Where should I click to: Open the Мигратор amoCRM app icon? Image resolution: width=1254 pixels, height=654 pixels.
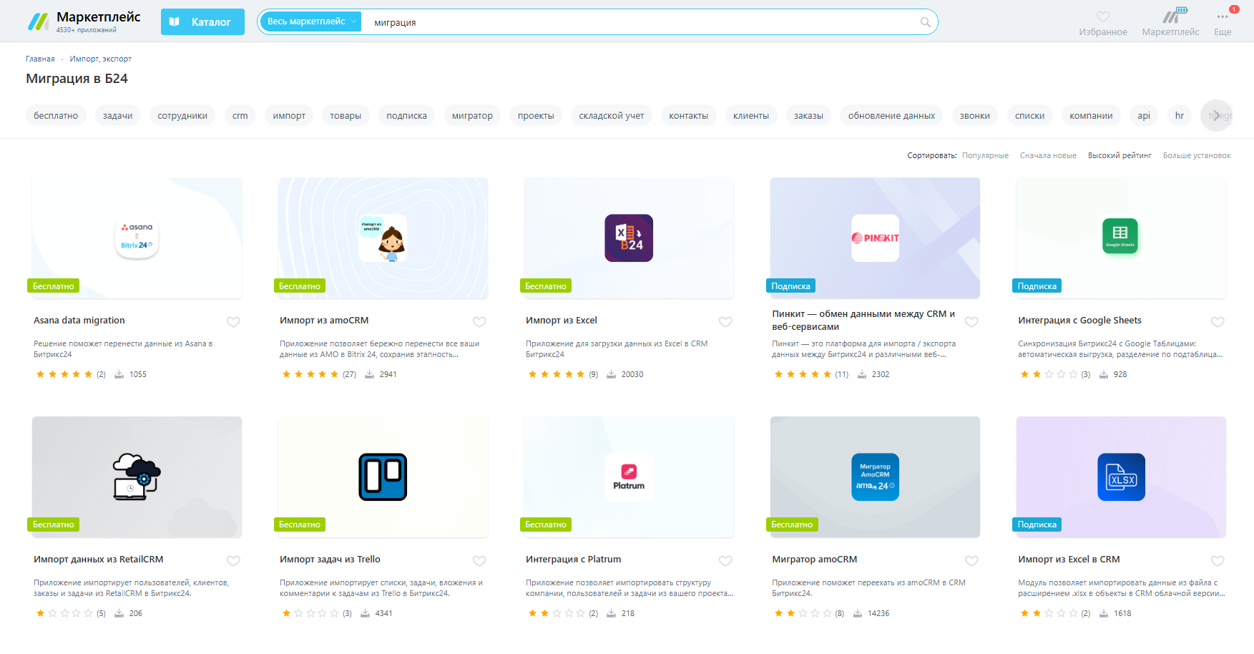[875, 477]
